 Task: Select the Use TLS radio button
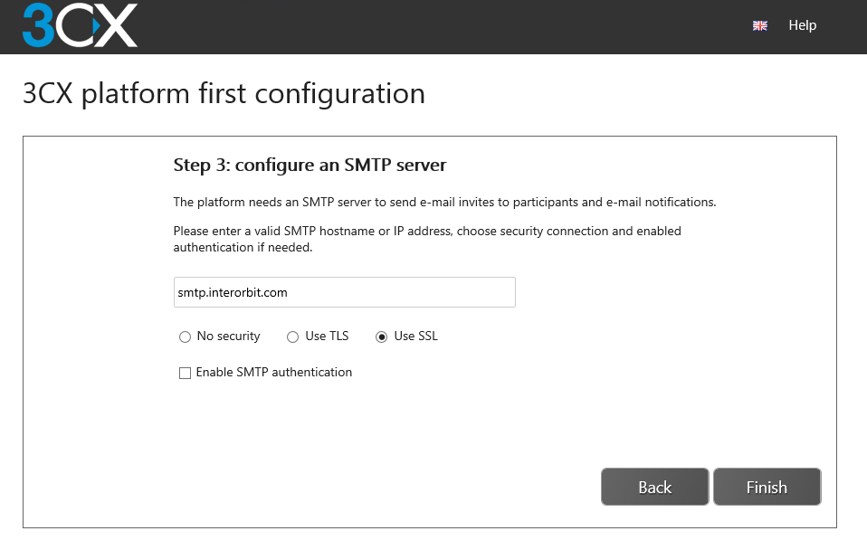pyautogui.click(x=292, y=337)
